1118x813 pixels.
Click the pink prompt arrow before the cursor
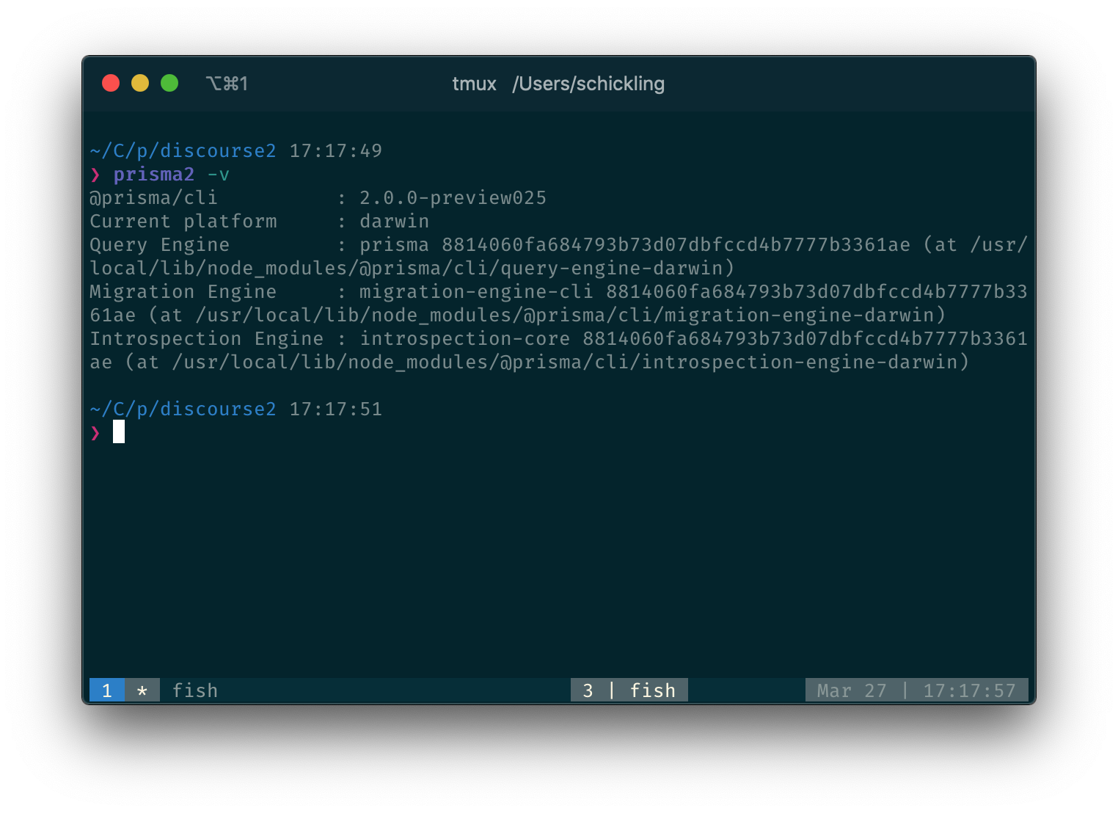pyautogui.click(x=95, y=433)
